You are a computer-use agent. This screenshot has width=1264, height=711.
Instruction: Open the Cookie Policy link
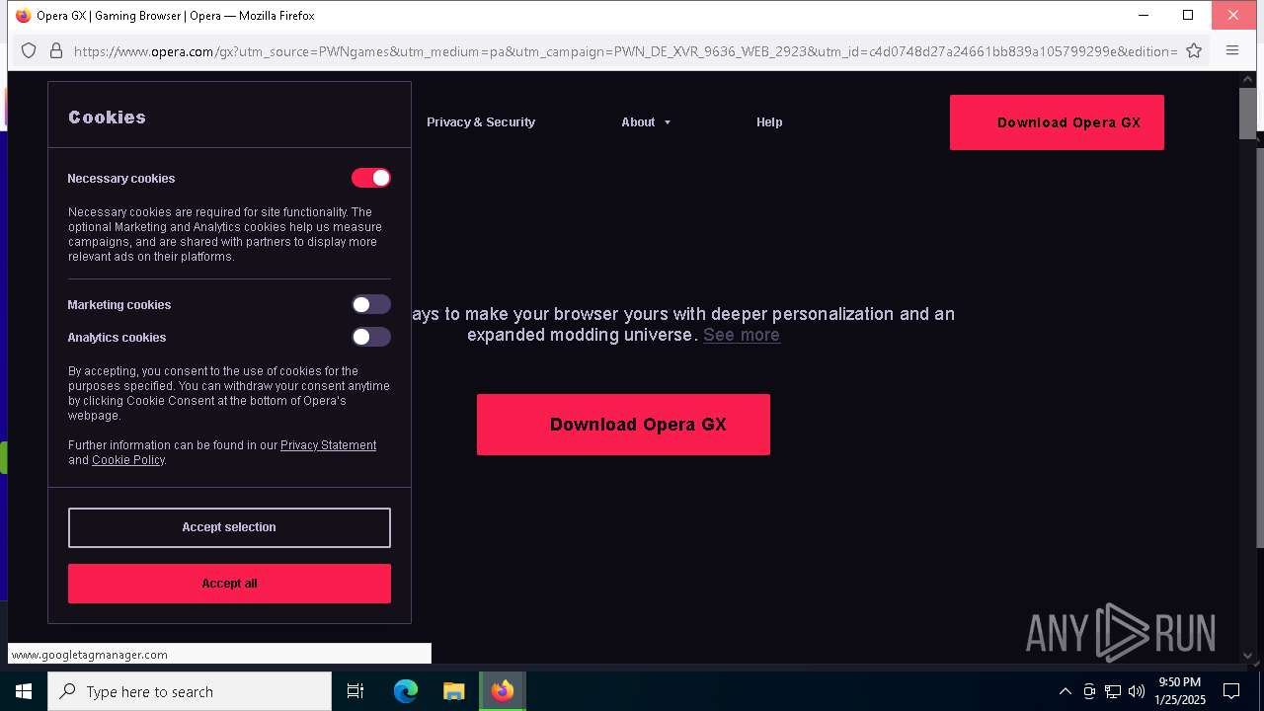(128, 460)
